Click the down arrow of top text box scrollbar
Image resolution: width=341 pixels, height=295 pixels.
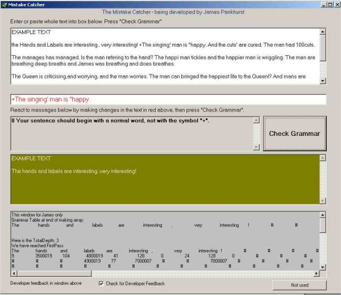(x=323, y=81)
